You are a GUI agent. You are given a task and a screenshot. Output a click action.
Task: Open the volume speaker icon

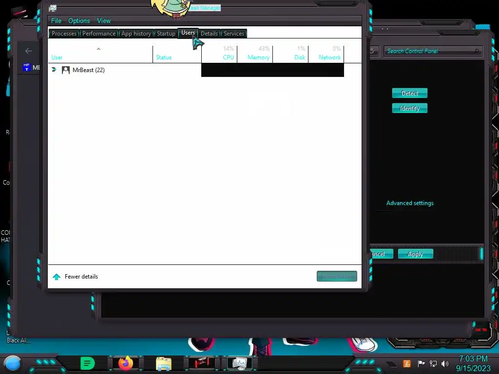[x=445, y=363]
